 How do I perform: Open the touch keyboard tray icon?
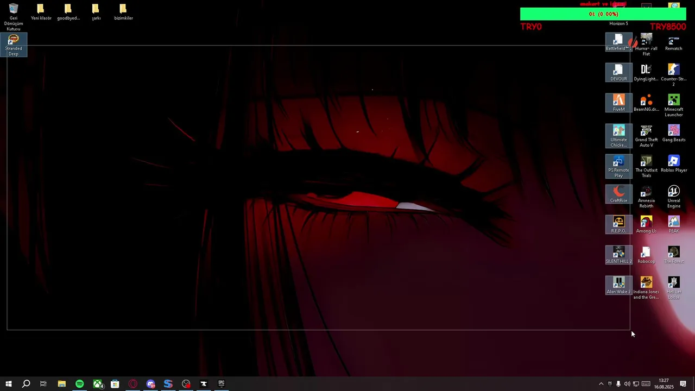click(646, 384)
